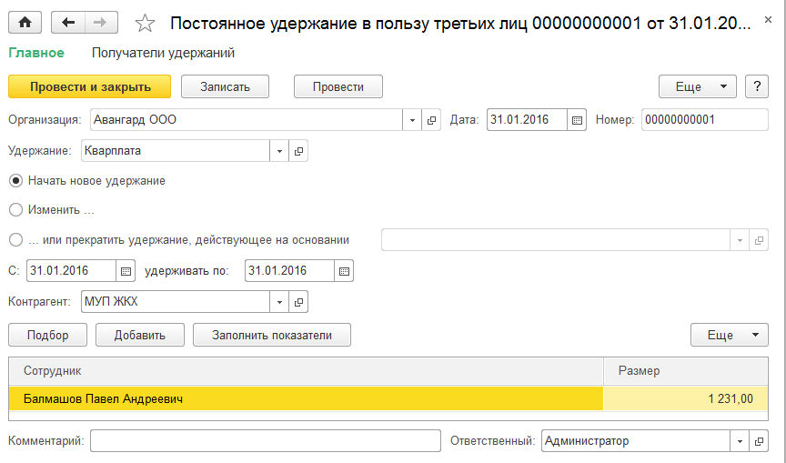Focus the Комментарий input field

click(x=266, y=441)
